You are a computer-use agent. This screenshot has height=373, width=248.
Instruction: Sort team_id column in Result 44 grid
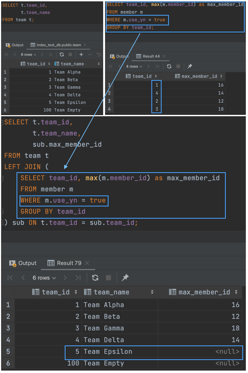(156, 76)
